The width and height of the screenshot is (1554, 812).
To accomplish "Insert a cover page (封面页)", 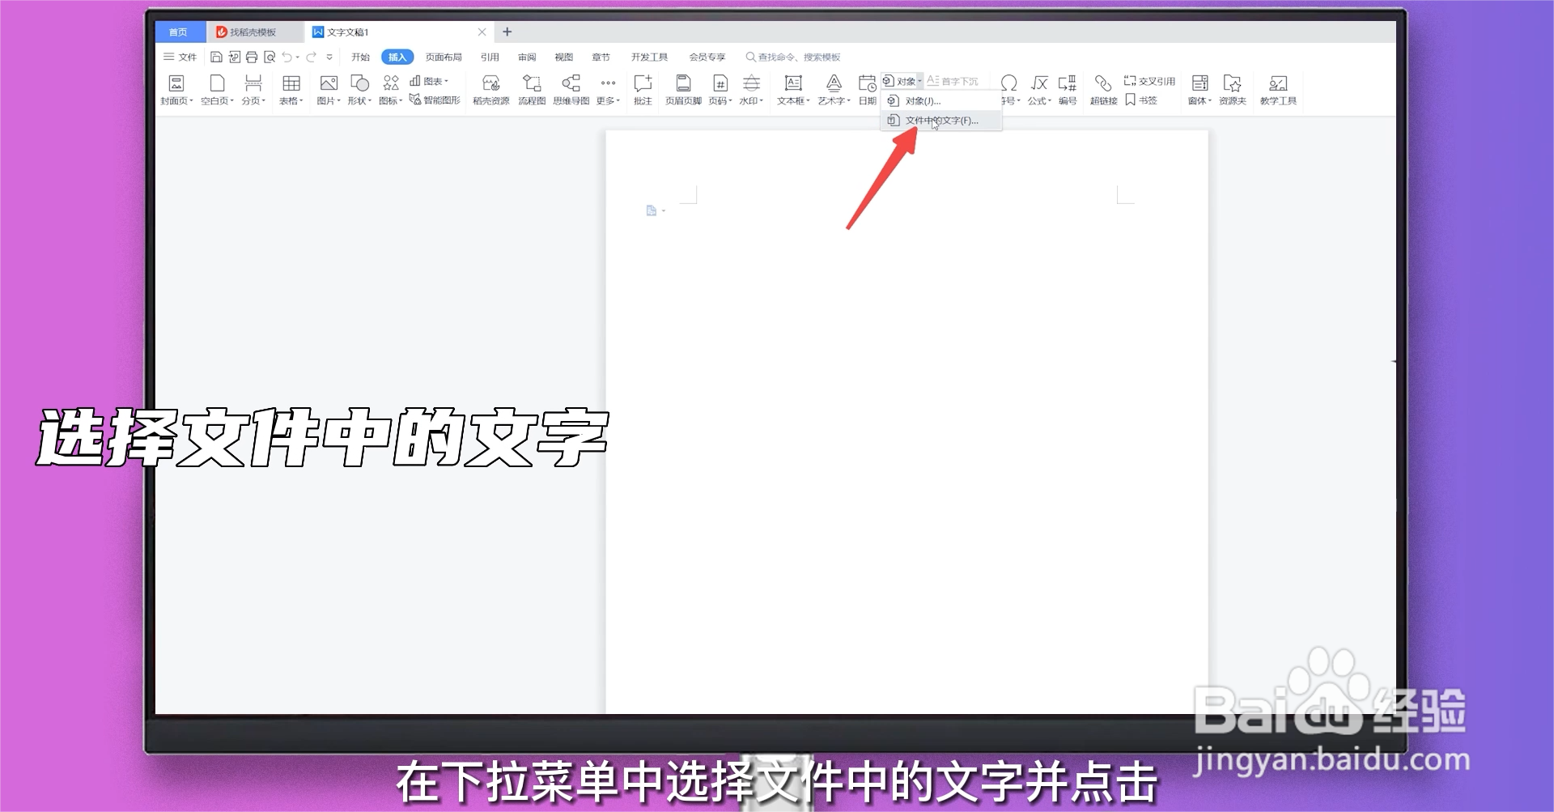I will click(176, 89).
